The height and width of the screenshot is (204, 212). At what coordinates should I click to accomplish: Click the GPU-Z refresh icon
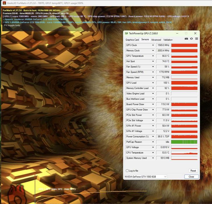pyautogui.click(x=191, y=39)
